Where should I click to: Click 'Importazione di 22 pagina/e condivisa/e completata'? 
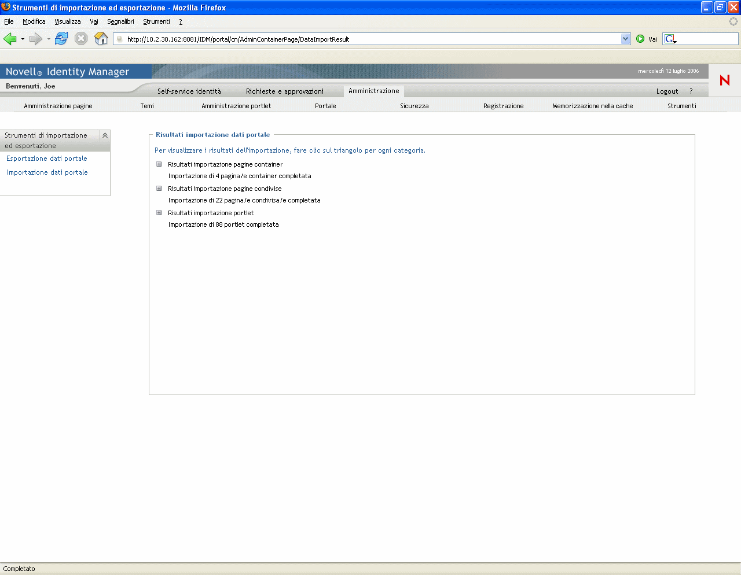tap(244, 200)
